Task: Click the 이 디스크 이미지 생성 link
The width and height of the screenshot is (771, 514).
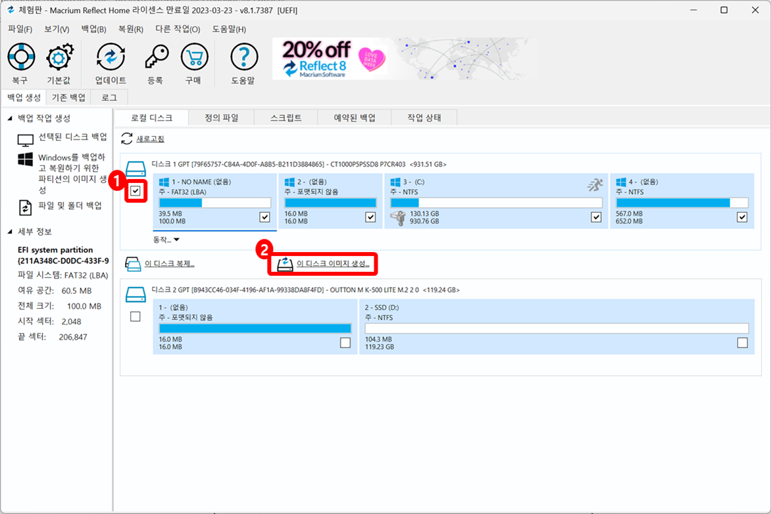Action: (333, 264)
